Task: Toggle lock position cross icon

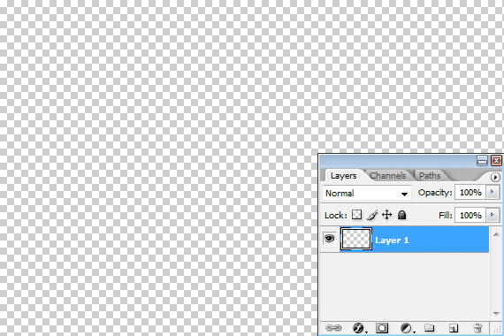Action: click(x=387, y=215)
